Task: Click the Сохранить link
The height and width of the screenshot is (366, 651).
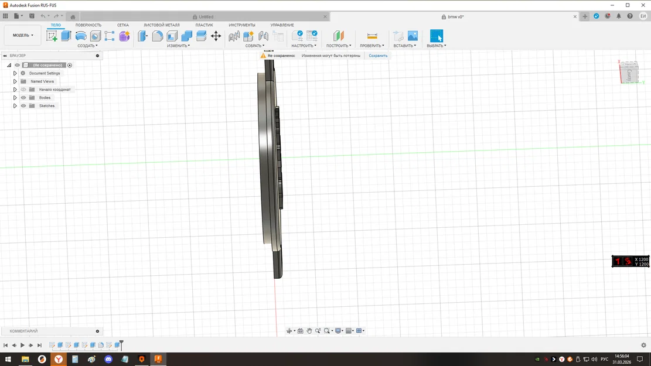Action: click(x=378, y=56)
